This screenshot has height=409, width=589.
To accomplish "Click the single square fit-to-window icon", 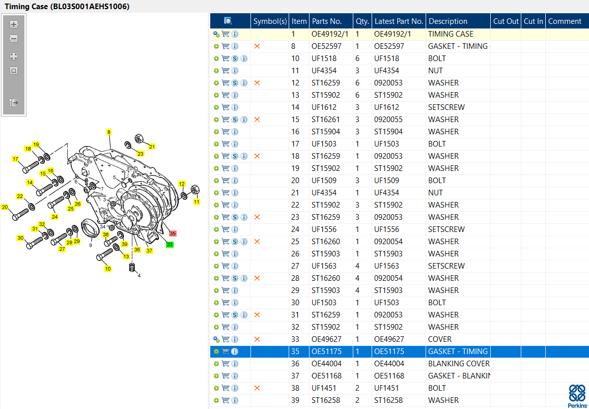I will pyautogui.click(x=14, y=71).
